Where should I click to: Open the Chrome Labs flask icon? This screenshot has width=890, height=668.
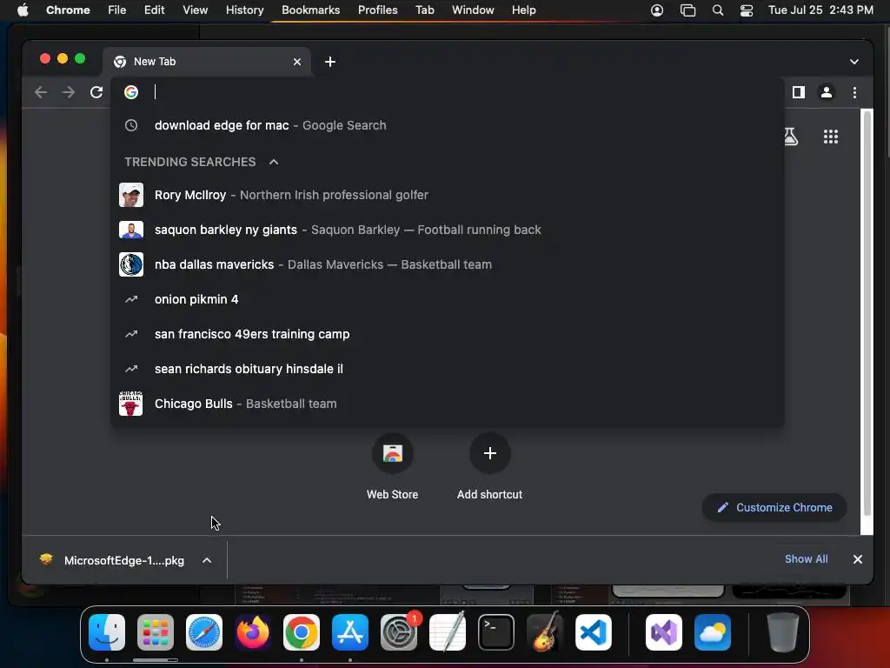[x=791, y=137]
